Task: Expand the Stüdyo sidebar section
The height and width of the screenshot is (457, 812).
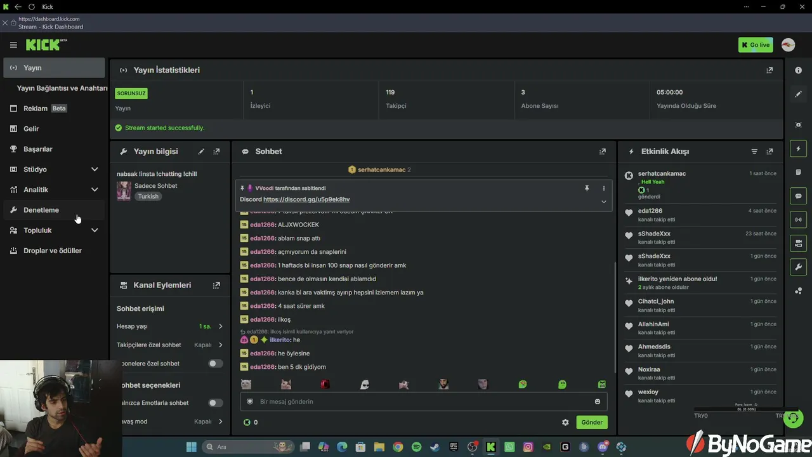Action: 95,169
